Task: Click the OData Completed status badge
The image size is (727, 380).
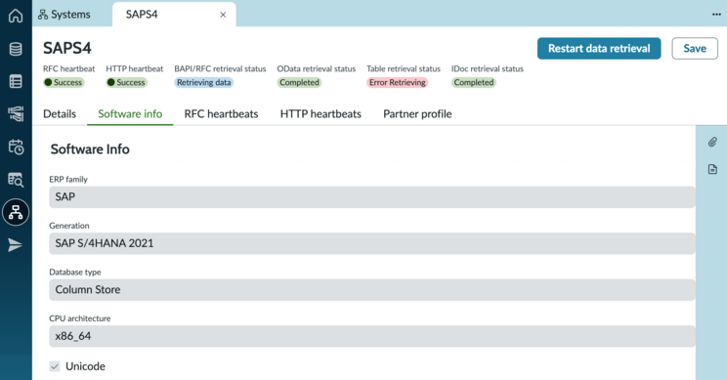Action: [299, 82]
